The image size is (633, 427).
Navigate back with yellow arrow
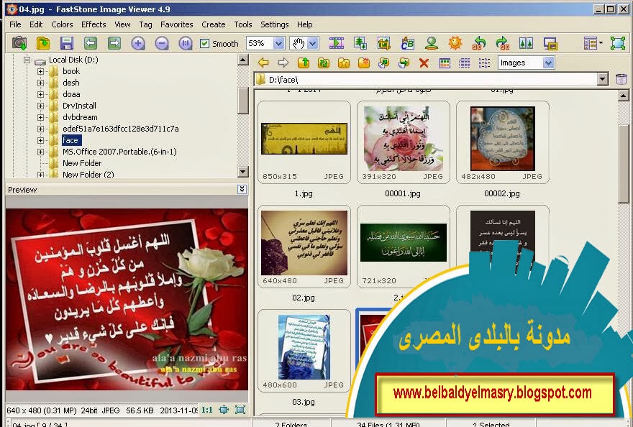tap(263, 63)
